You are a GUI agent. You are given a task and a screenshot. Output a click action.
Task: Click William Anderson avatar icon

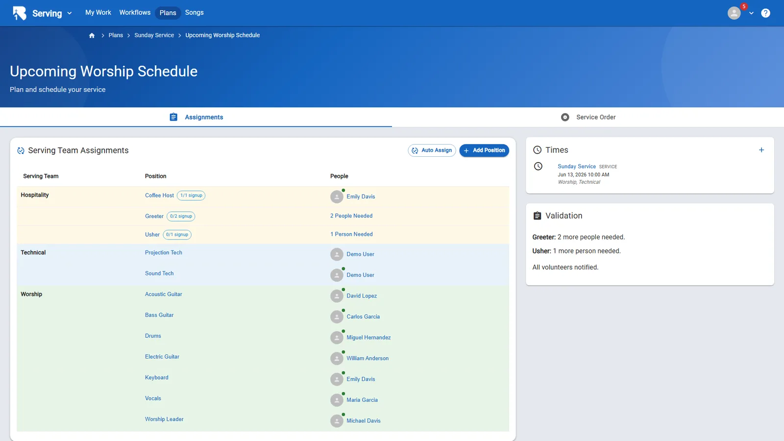click(x=337, y=359)
